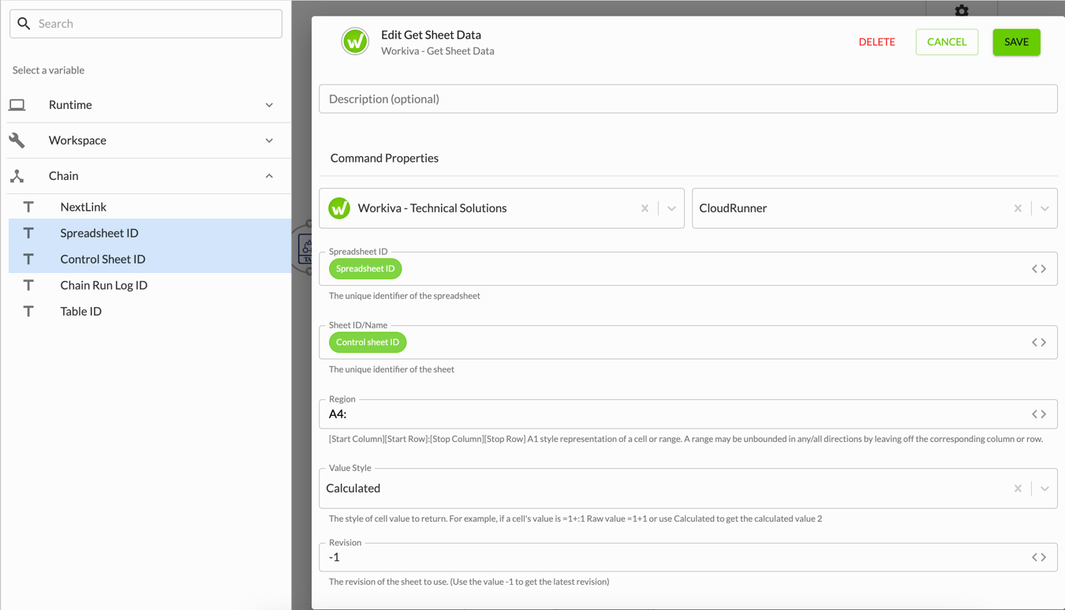This screenshot has width=1065, height=610.
Task: Select the Table ID variable
Action: [x=149, y=311]
